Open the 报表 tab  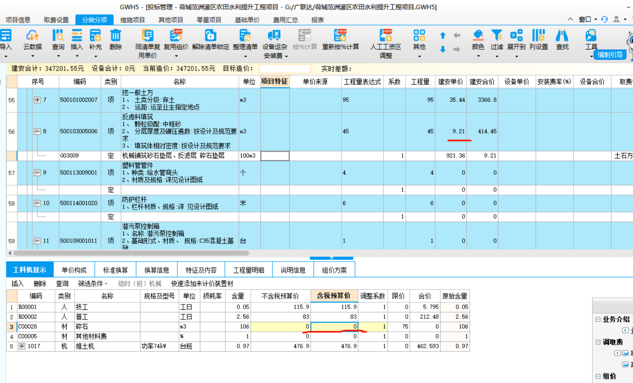317,20
